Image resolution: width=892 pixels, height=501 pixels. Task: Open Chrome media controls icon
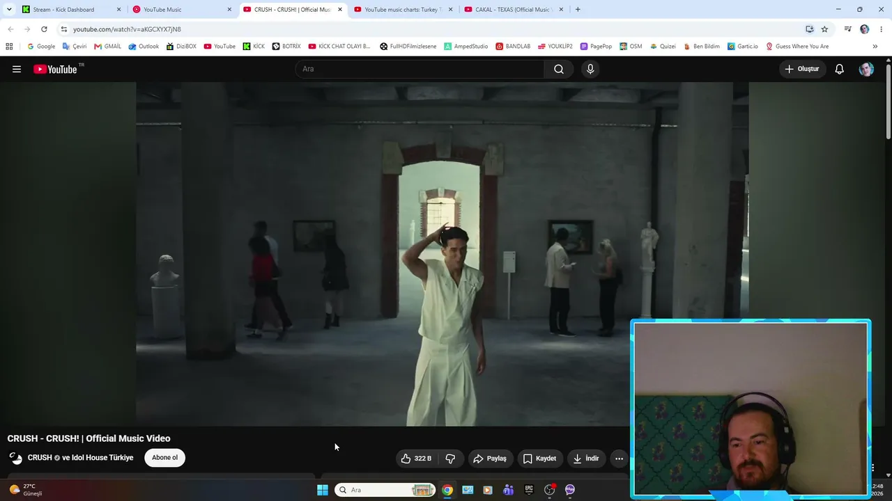point(847,29)
